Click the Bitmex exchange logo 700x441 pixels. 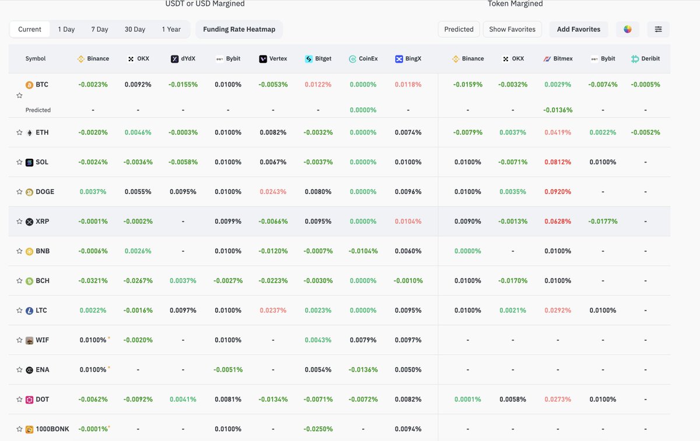click(547, 59)
